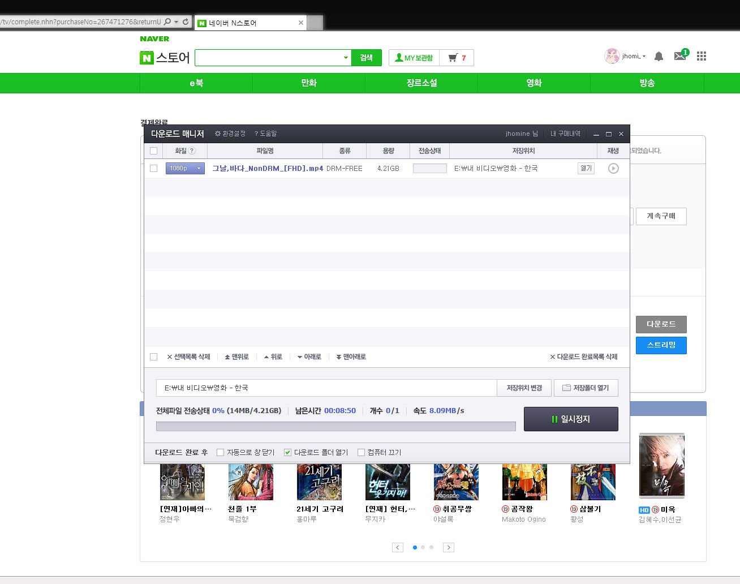The width and height of the screenshot is (740, 584).
Task: Open Naver mail envelope icon
Action: [680, 55]
